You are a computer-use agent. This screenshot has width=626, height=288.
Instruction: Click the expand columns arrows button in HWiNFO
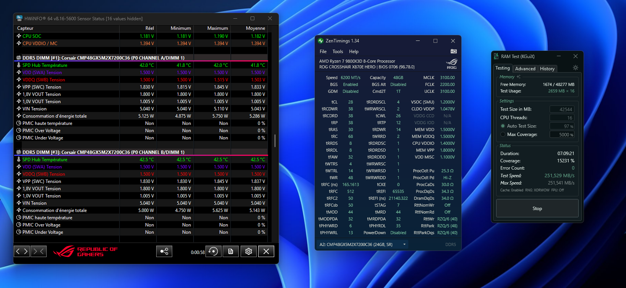pyautogui.click(x=22, y=251)
